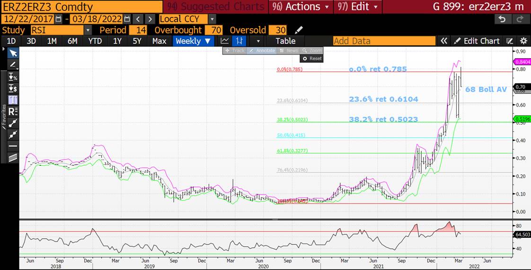The height and width of the screenshot is (270, 531).
Task: Open chart settings gear
Action: point(523,41)
